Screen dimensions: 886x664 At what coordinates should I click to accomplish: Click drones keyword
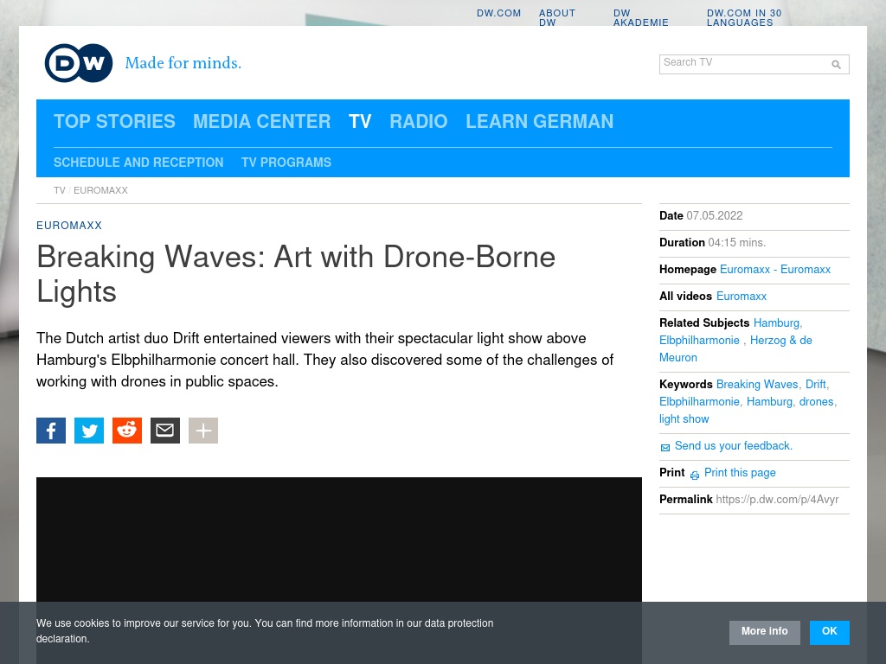click(x=817, y=402)
